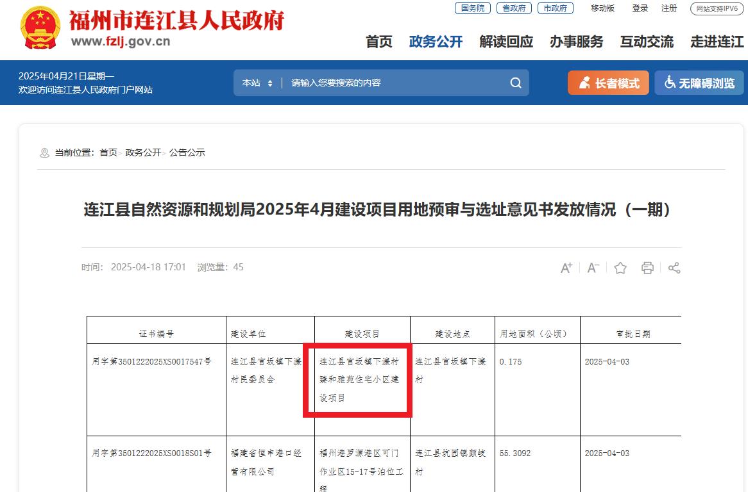Open the 首页 navigation menu
This screenshot has height=492, width=748.
pos(378,42)
